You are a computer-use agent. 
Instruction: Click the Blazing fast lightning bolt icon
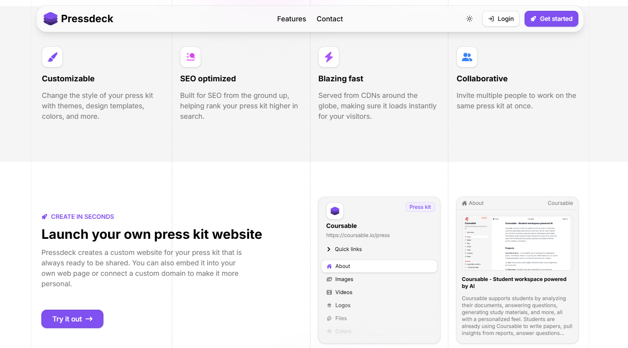[x=329, y=57]
